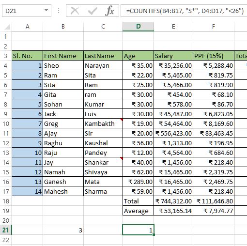
Task: Click the formula bar resize dots handle
Action: (x=59, y=11)
